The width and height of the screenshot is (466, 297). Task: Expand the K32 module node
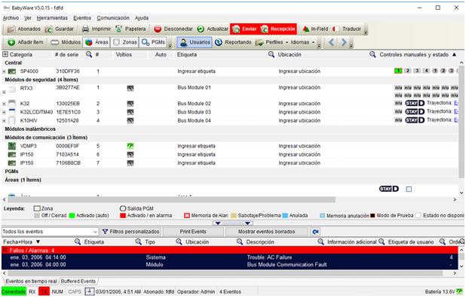(4, 104)
